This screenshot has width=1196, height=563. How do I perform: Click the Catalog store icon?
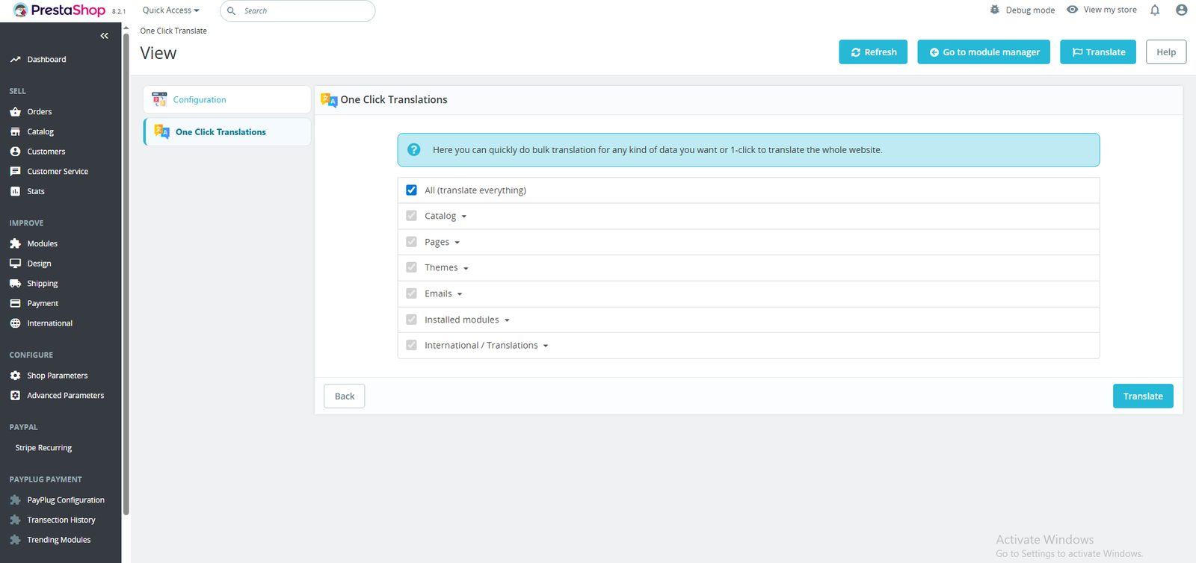tap(15, 131)
